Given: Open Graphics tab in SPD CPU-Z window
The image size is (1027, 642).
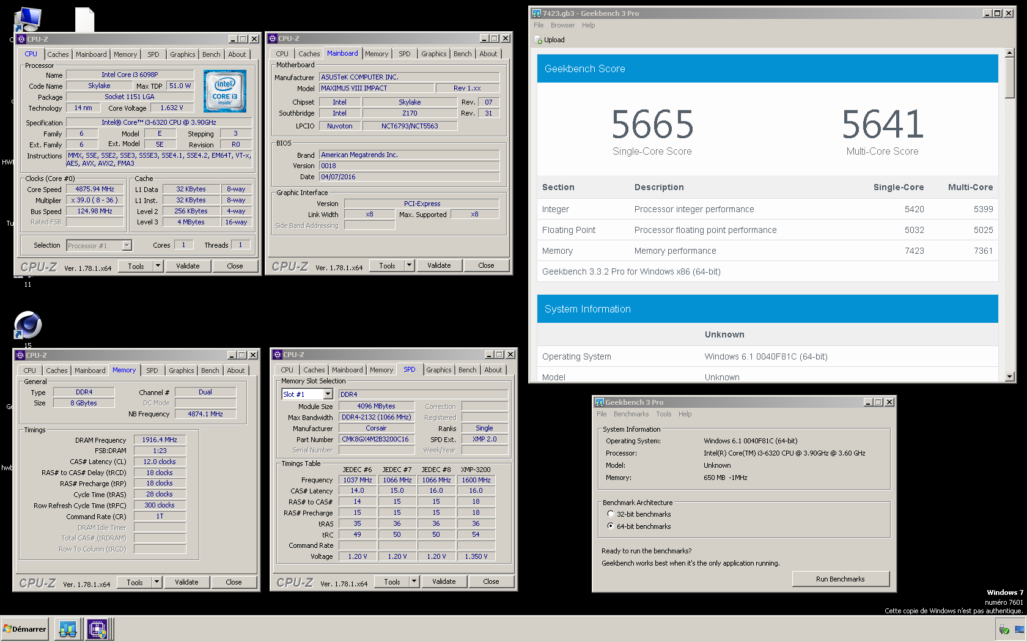Looking at the screenshot, I should pos(438,370).
